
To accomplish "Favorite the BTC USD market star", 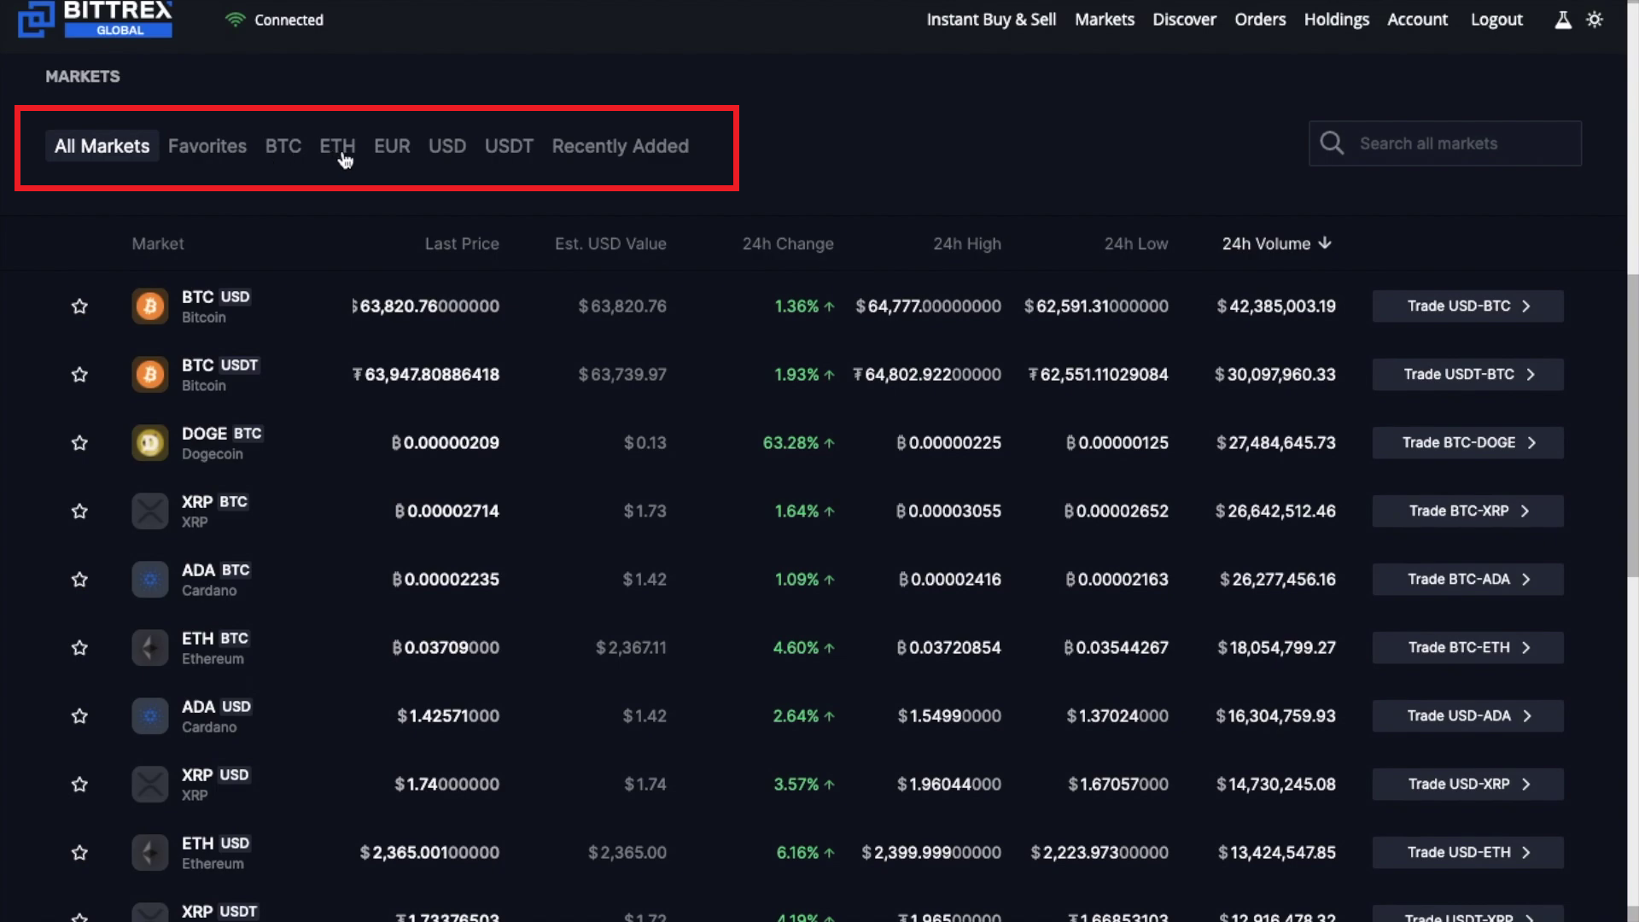I will (x=79, y=306).
